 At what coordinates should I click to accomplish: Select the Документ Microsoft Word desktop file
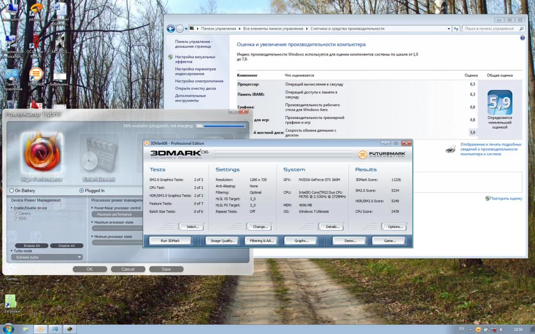60,14
